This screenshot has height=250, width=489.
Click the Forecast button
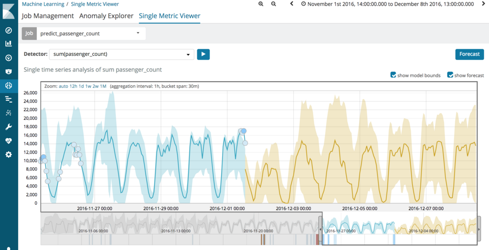click(469, 54)
